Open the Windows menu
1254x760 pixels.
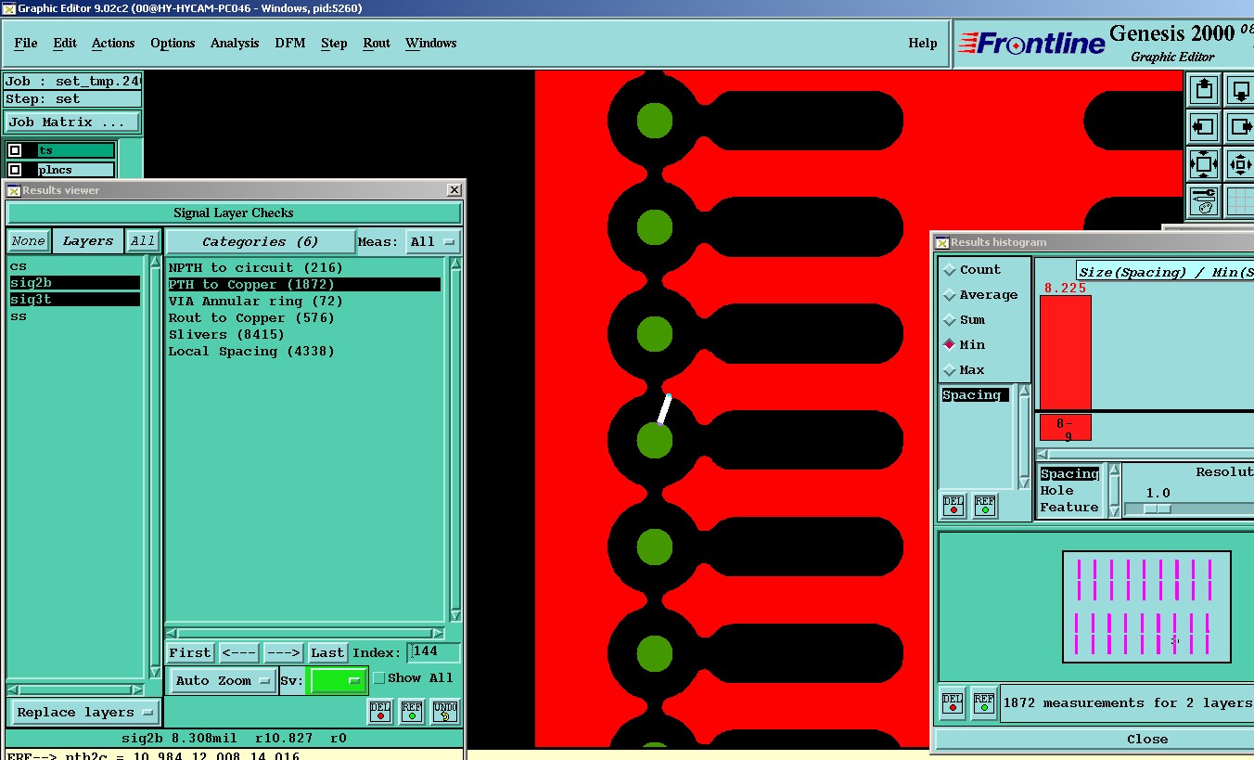point(431,44)
